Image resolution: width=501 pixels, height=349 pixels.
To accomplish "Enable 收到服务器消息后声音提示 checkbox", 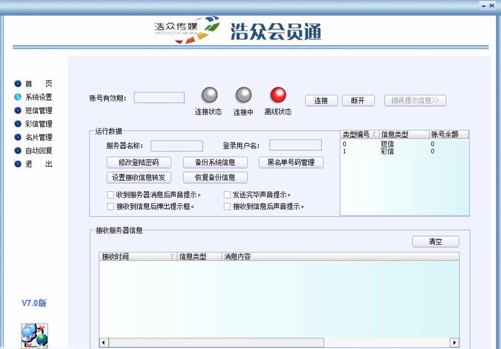I will click(x=110, y=195).
